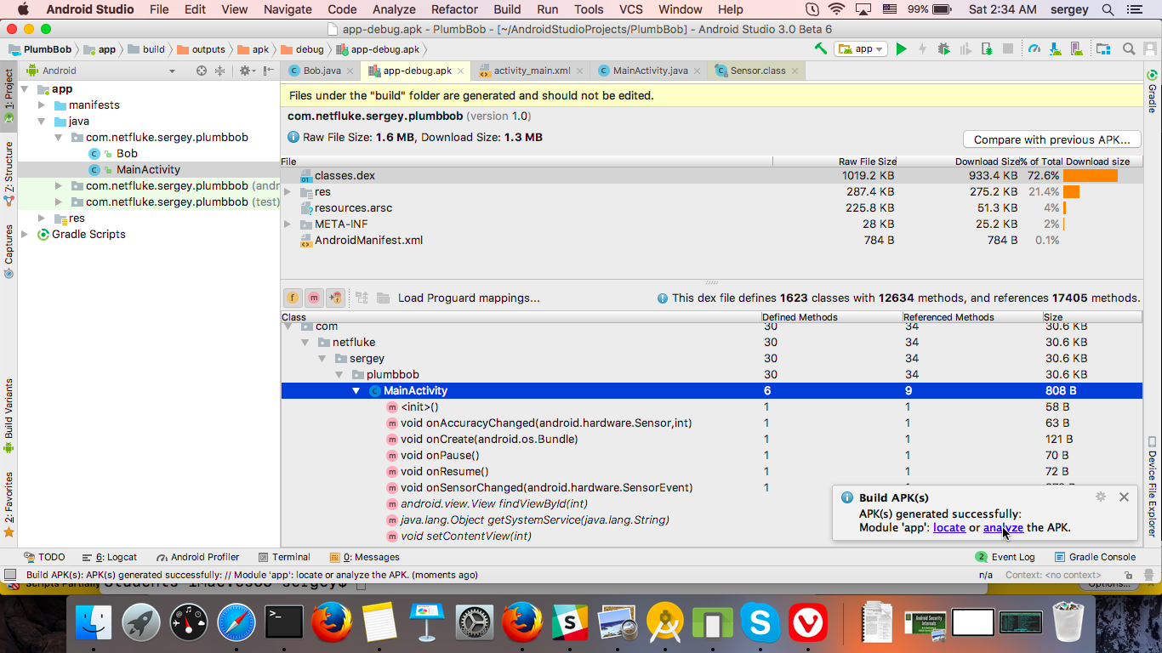The height and width of the screenshot is (653, 1162).
Task: Expand META-INF folder in APK file list
Action: coord(288,224)
